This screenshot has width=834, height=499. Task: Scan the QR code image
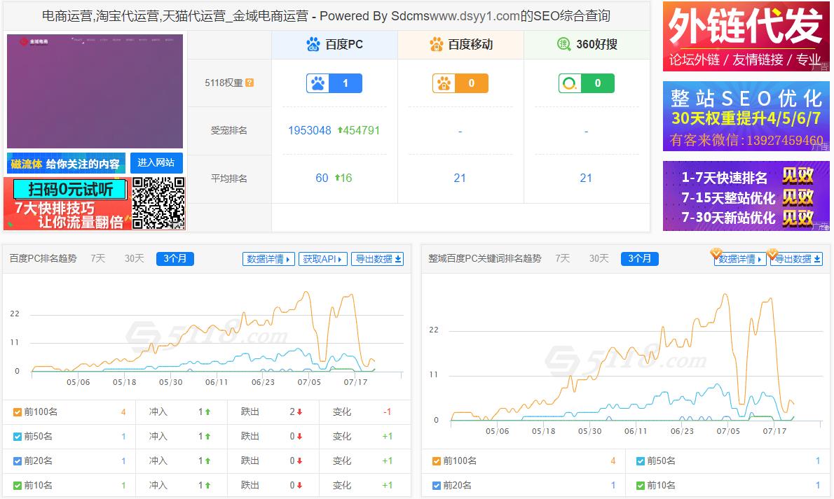[158, 203]
